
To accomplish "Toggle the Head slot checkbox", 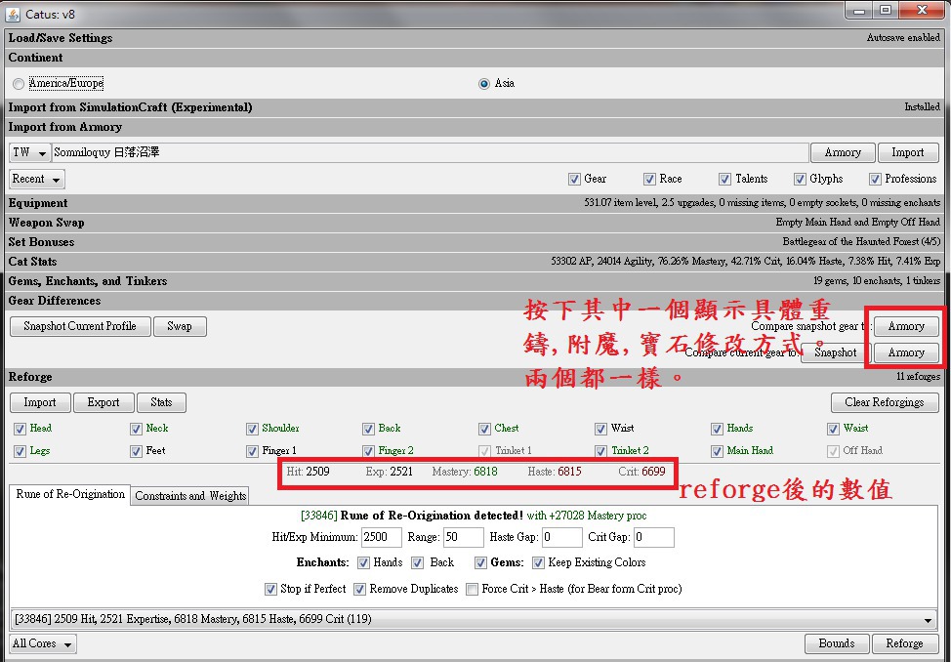I will coord(20,429).
